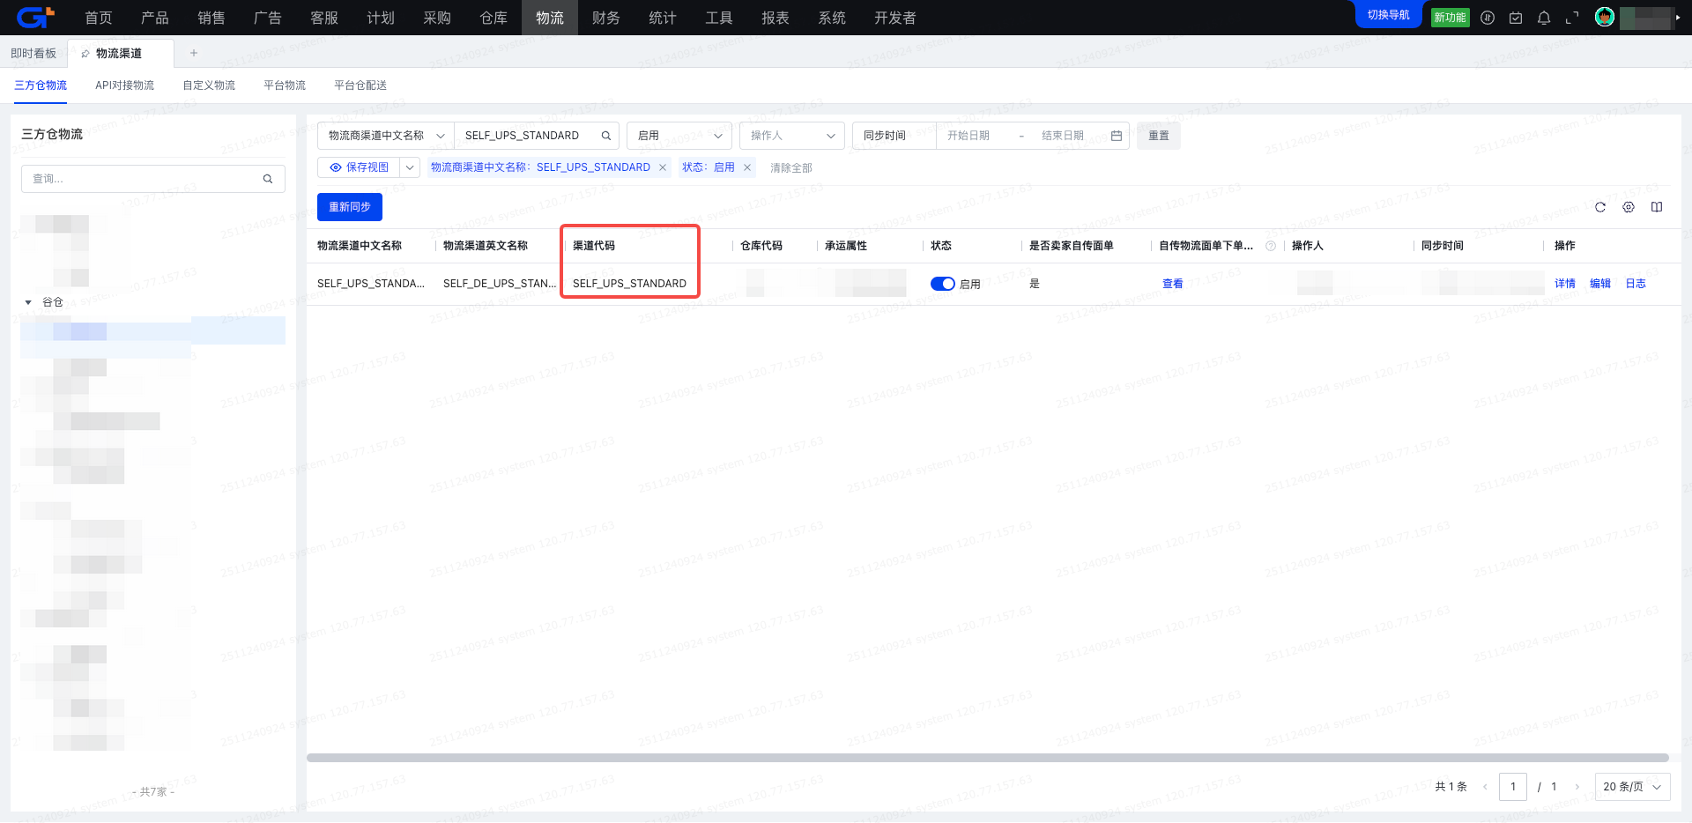Open 查看 link in the row

point(1173,284)
